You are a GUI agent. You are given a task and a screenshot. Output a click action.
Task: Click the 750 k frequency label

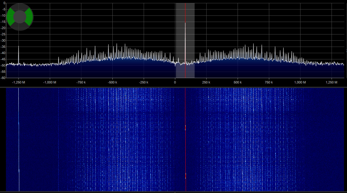pos(269,83)
